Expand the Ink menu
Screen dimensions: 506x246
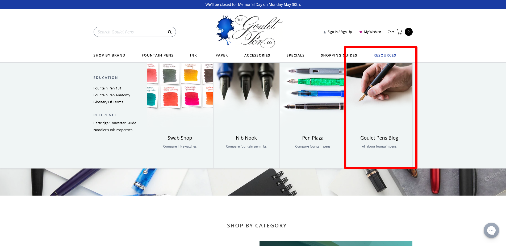193,55
